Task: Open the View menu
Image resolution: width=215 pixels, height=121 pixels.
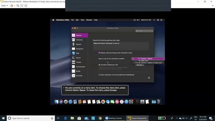Action: pyautogui.click(x=82, y=20)
